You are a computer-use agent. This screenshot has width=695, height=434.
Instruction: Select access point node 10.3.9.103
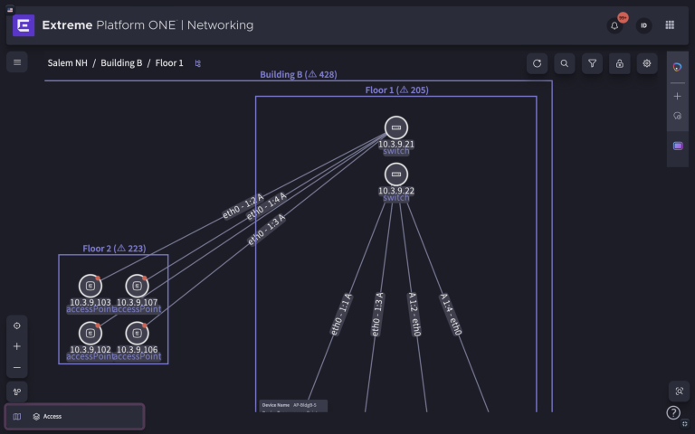(x=90, y=286)
